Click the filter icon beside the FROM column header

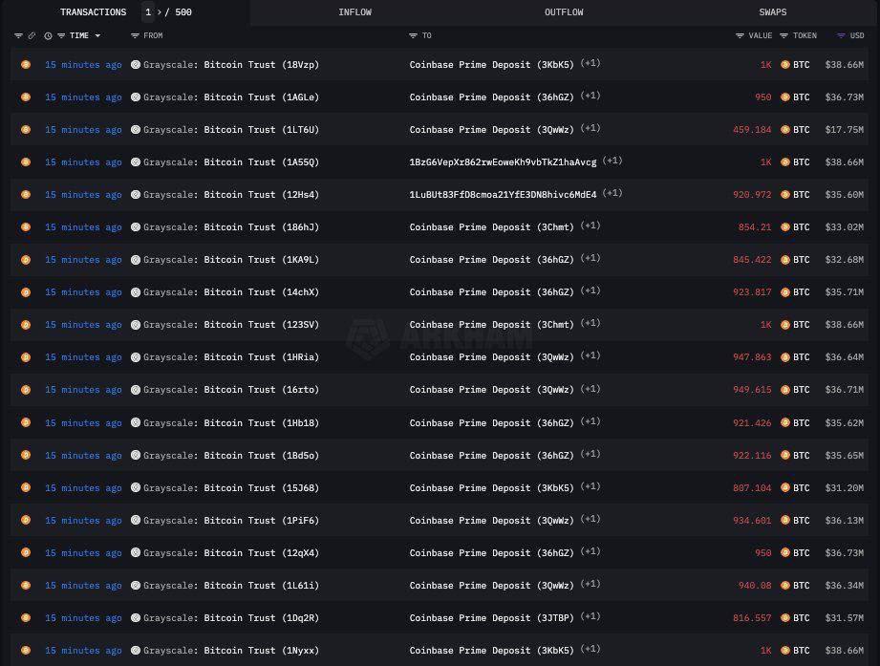tap(135, 35)
